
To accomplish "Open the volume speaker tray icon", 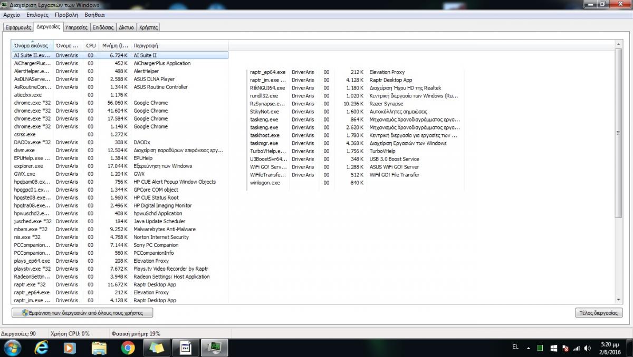I will (587, 348).
